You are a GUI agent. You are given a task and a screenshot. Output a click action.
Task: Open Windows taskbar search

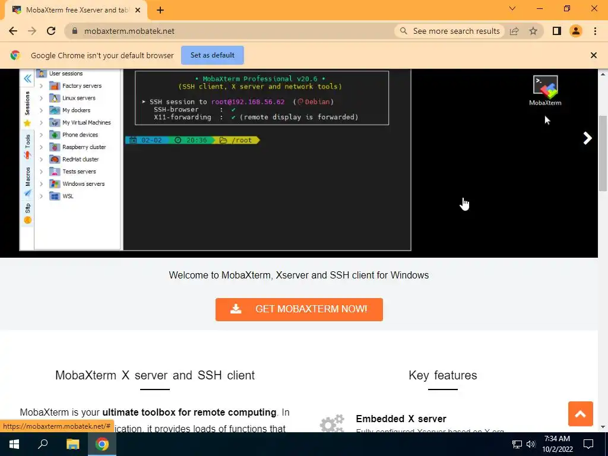click(43, 444)
